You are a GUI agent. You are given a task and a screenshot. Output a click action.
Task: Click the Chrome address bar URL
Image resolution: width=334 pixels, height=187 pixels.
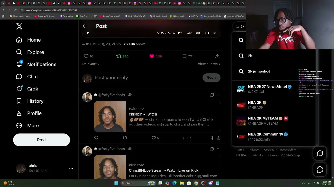(51, 10)
